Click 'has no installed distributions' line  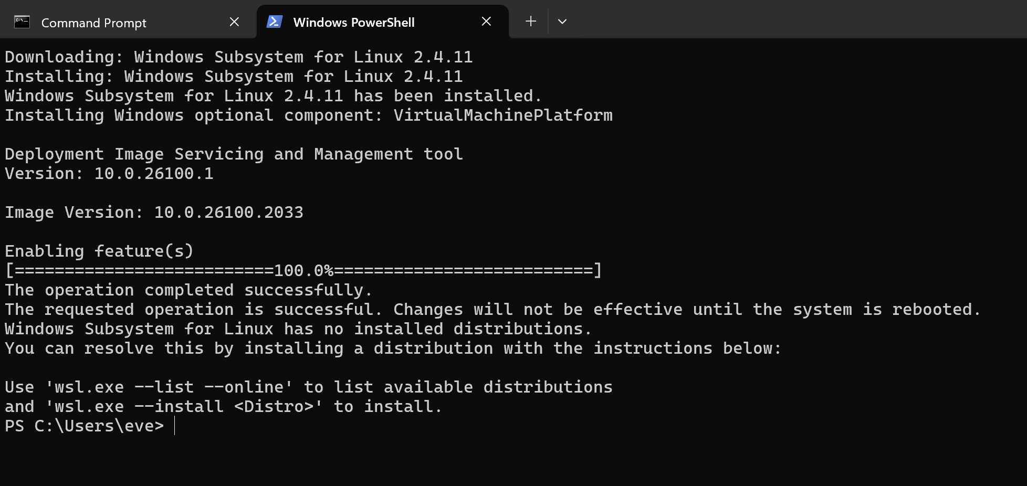298,329
